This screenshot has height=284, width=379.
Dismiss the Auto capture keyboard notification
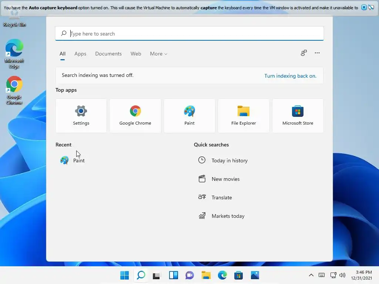pyautogui.click(x=364, y=7)
